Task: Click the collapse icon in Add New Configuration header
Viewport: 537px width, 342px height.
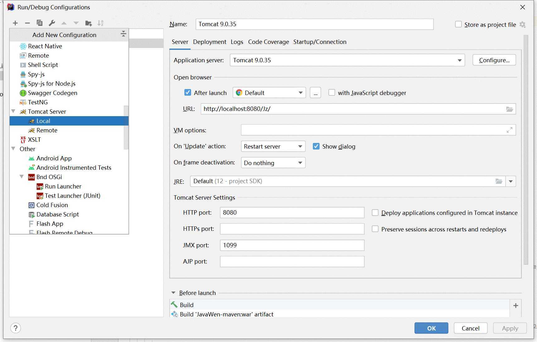Action: click(x=123, y=34)
